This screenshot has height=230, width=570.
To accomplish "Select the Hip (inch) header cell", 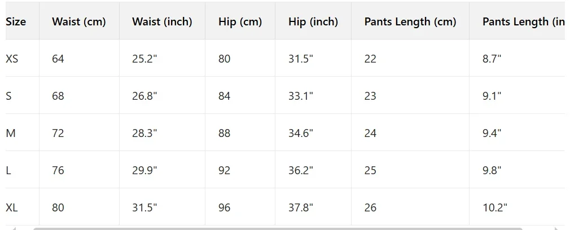I will [313, 21].
